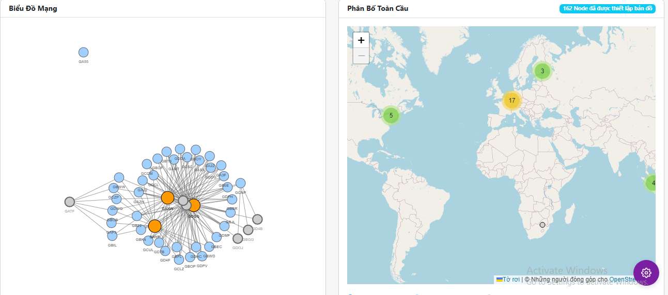Viewport: 668px width, 295px height.
Task: Select the grey GATF node
Action: (70, 202)
